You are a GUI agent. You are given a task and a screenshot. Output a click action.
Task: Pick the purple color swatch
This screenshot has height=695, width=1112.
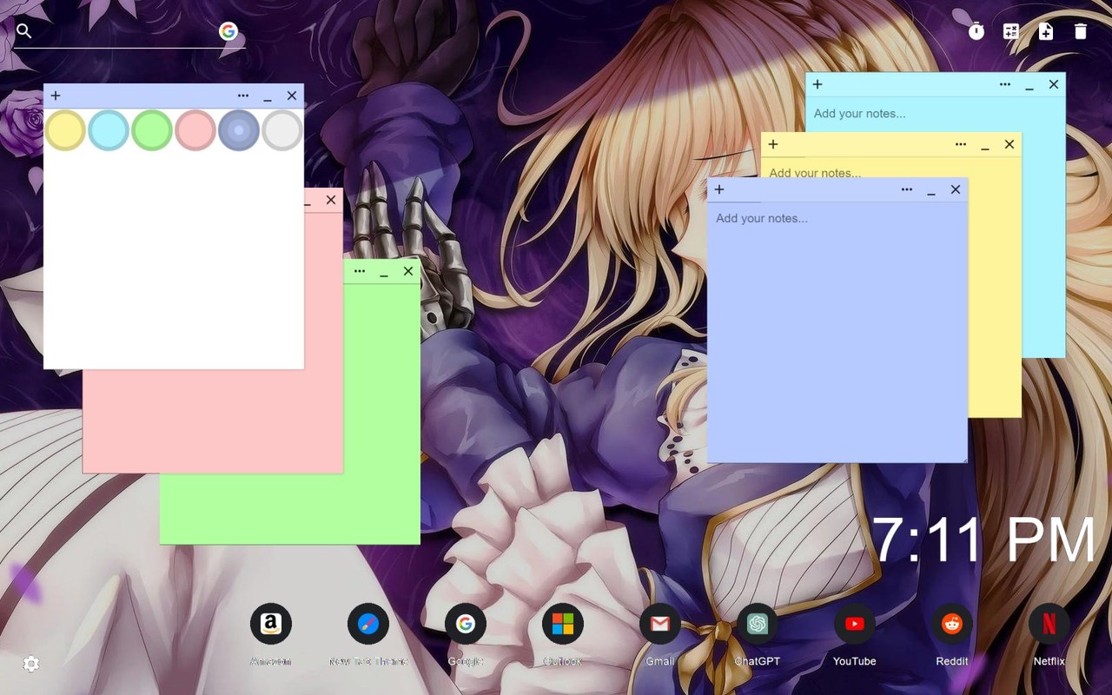239,130
